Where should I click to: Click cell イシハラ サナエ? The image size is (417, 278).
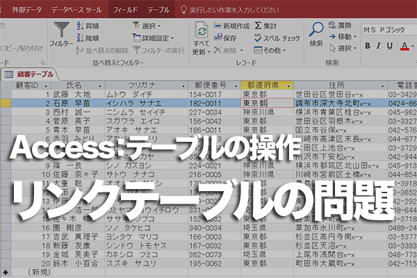pyautogui.click(x=147, y=103)
